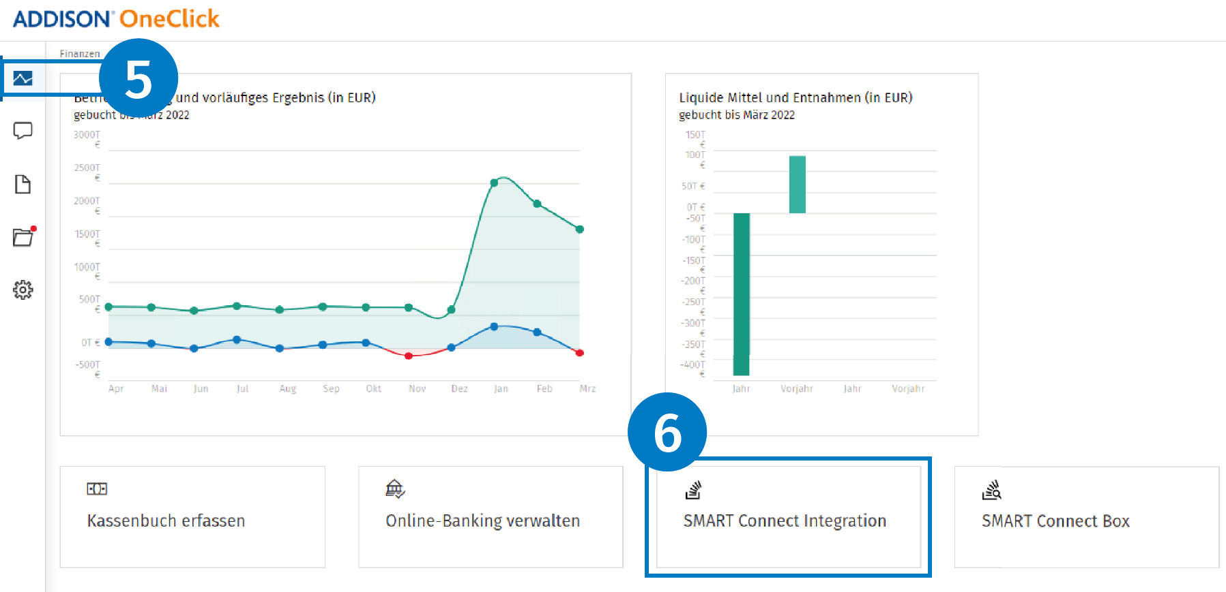The image size is (1226, 592).
Task: Click the Apr axis label
Action: coord(116,389)
